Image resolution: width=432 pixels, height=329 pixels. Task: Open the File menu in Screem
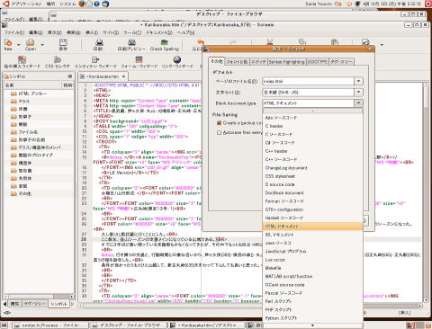(14, 32)
